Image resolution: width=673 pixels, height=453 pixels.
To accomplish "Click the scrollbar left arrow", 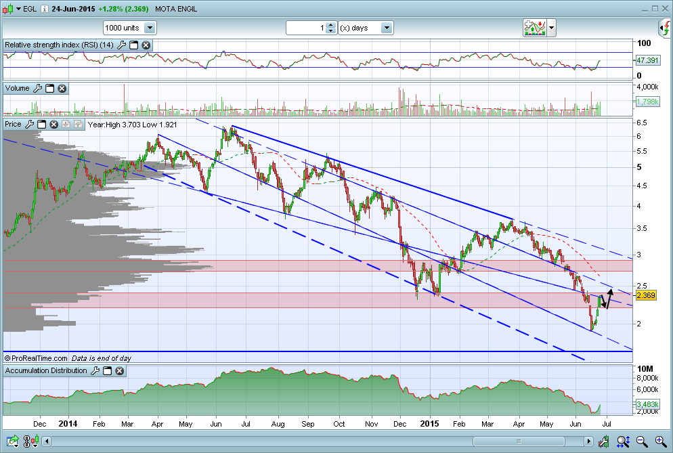I will 47,441.
